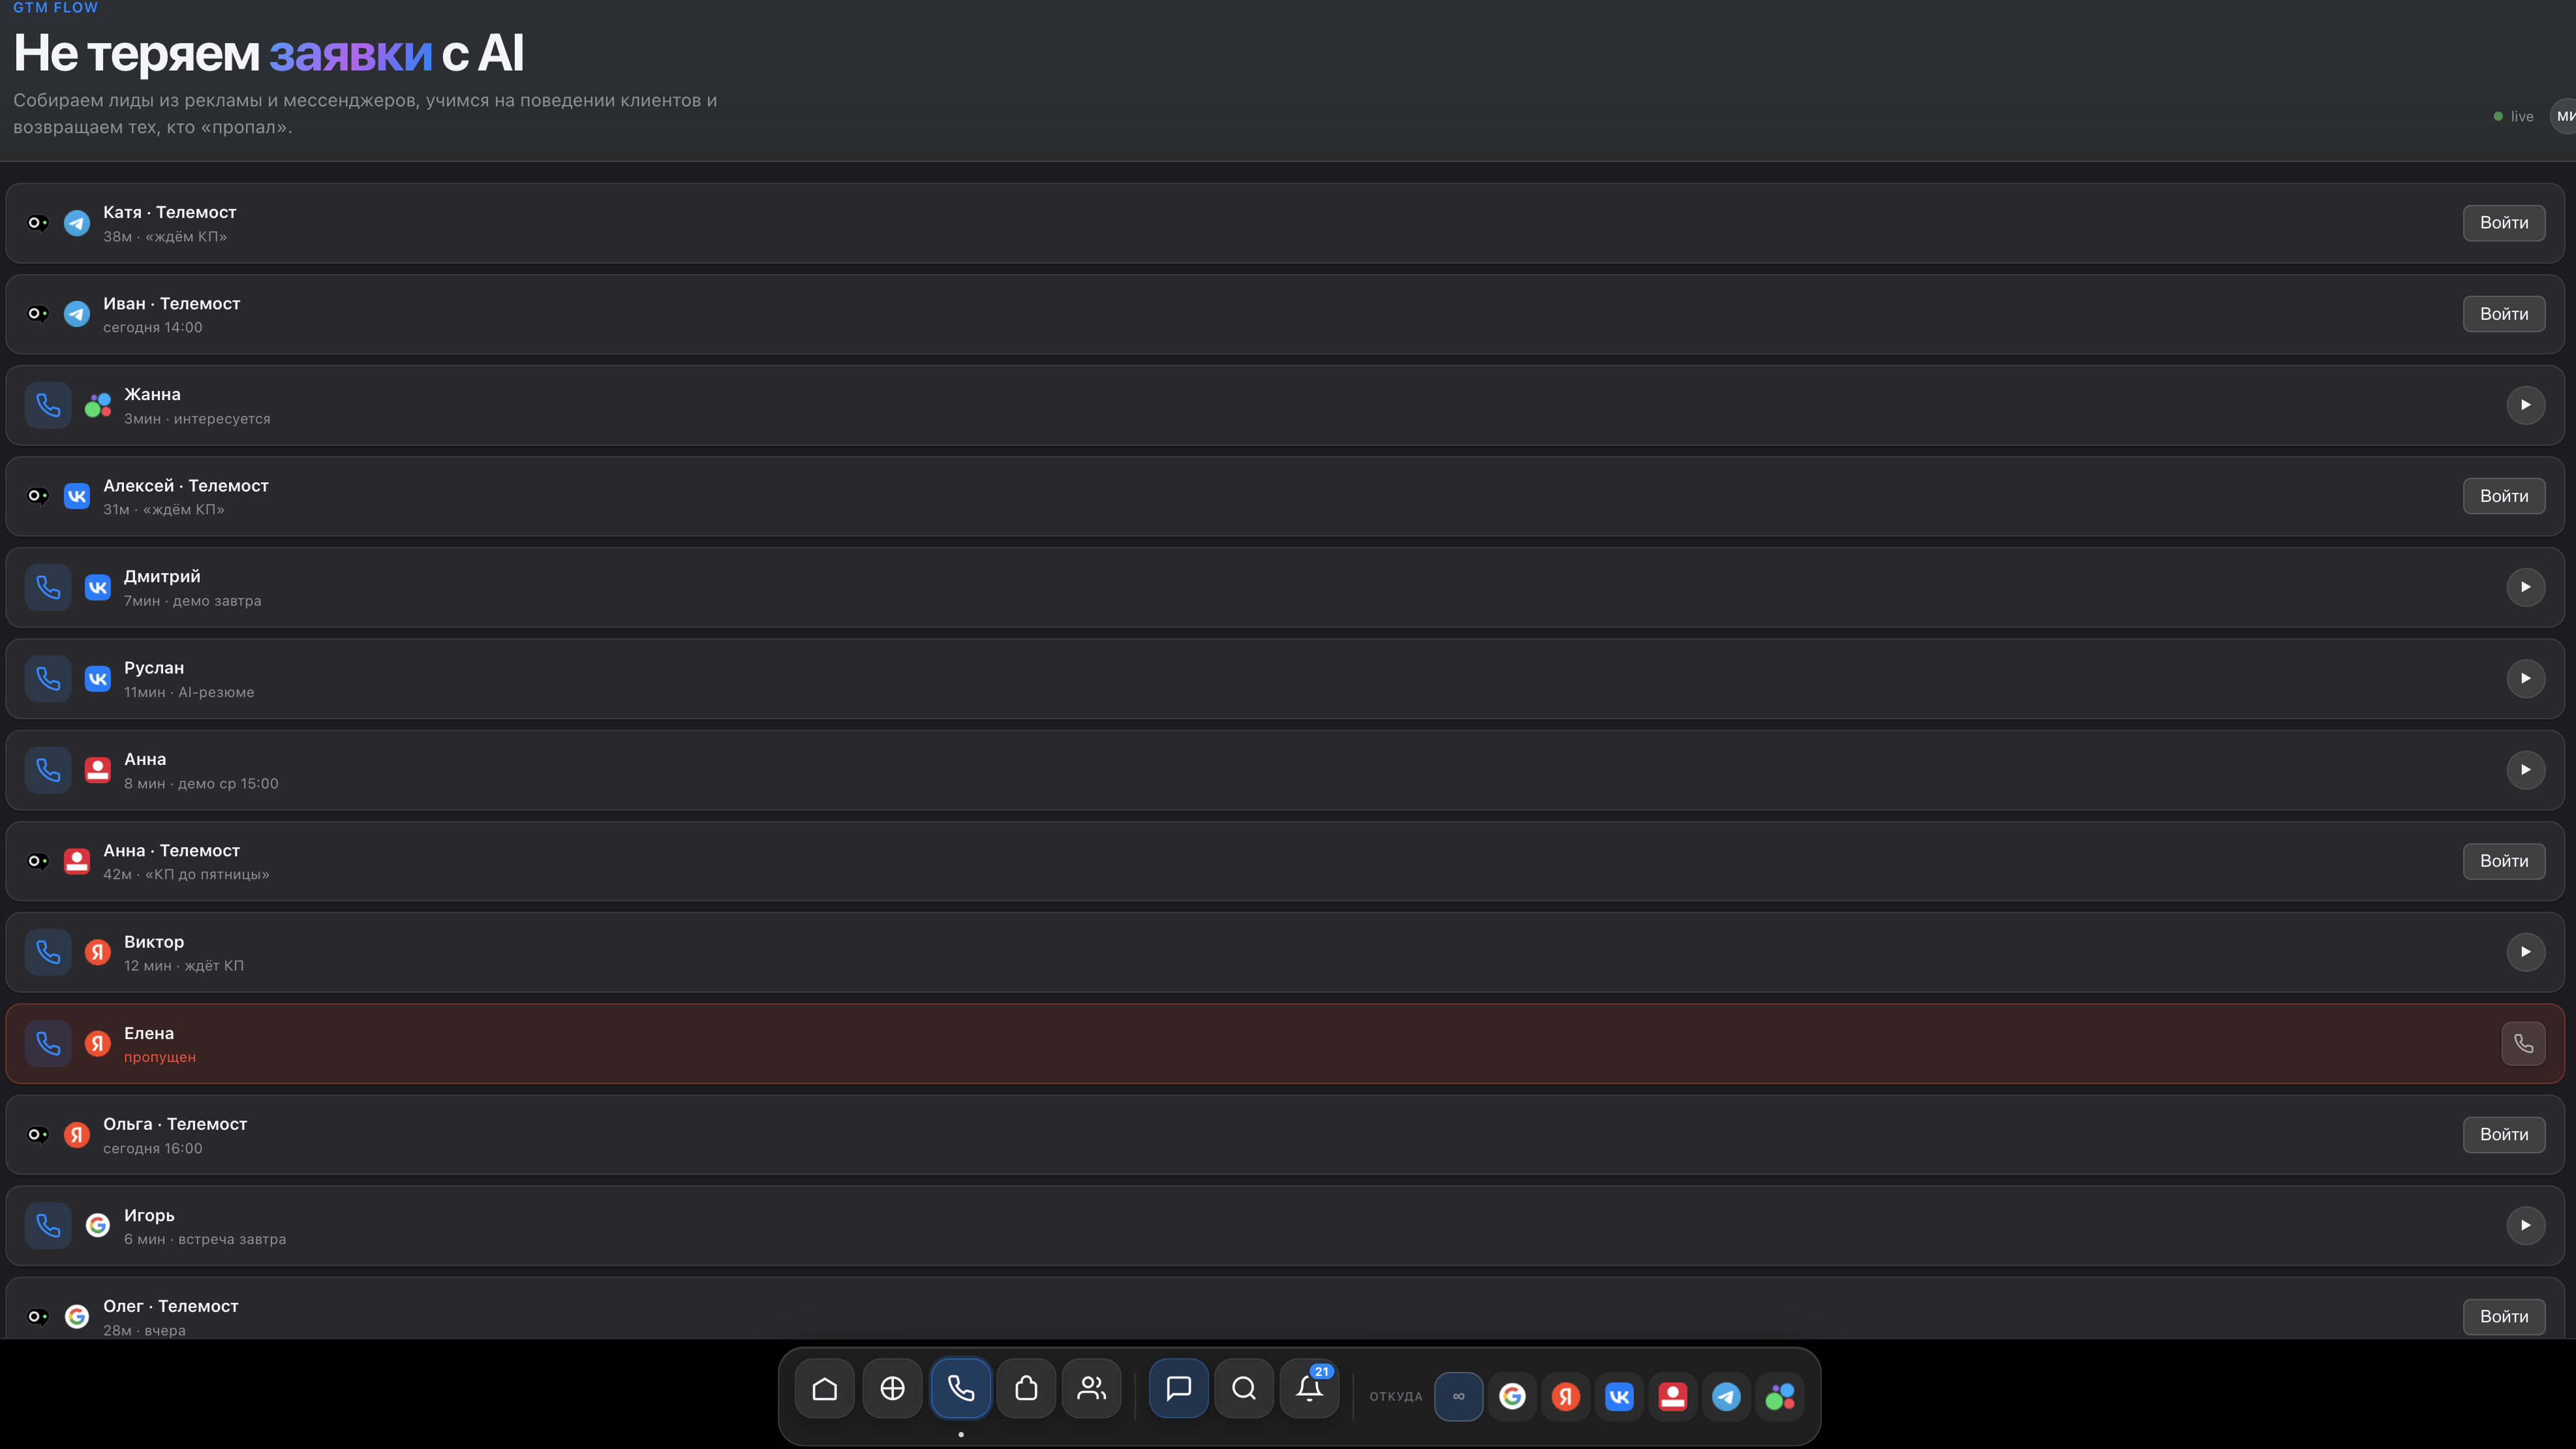Play Игорь call recording
The height and width of the screenshot is (1449, 2576).
pos(2525,1225)
